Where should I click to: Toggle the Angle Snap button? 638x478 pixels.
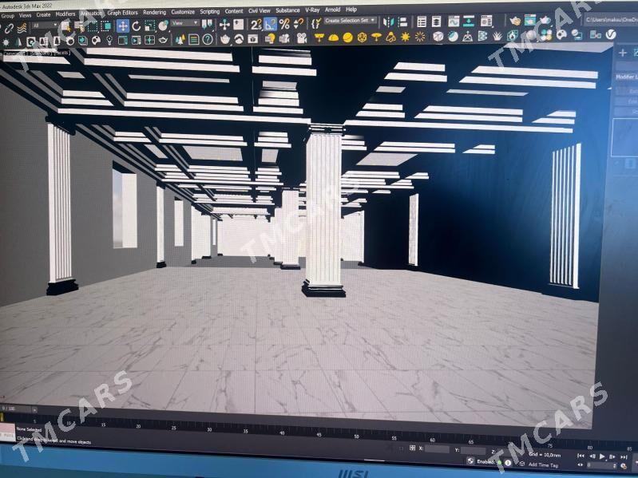click(x=270, y=25)
